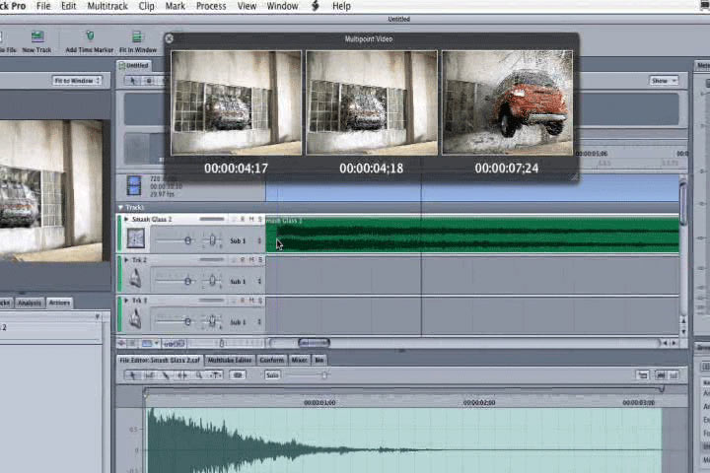Screen dimensions: 710x473
Task: Collapse the Tracks section triangle
Action: pyautogui.click(x=121, y=207)
